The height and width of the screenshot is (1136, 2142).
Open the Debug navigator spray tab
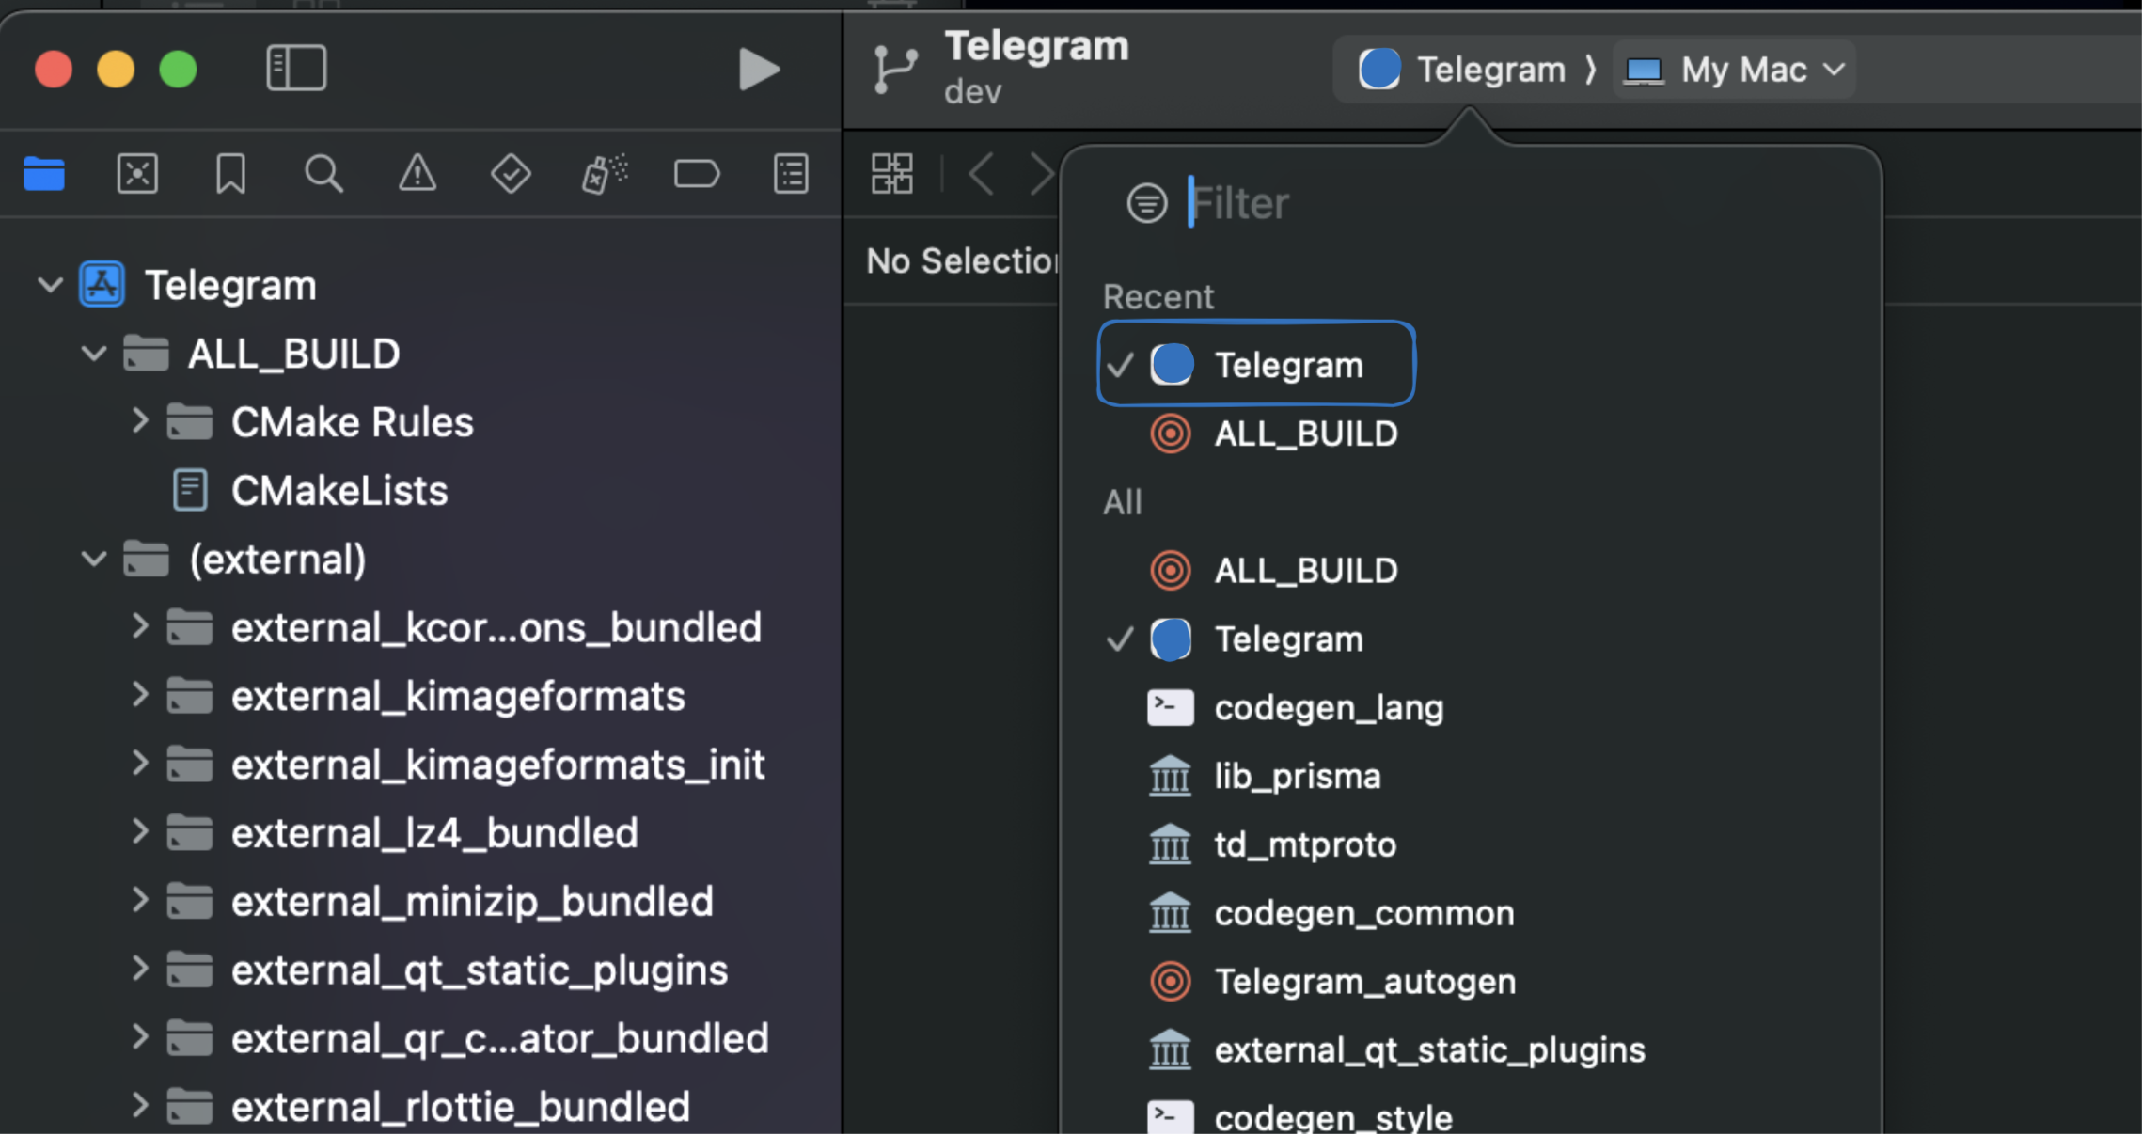pyautogui.click(x=604, y=174)
